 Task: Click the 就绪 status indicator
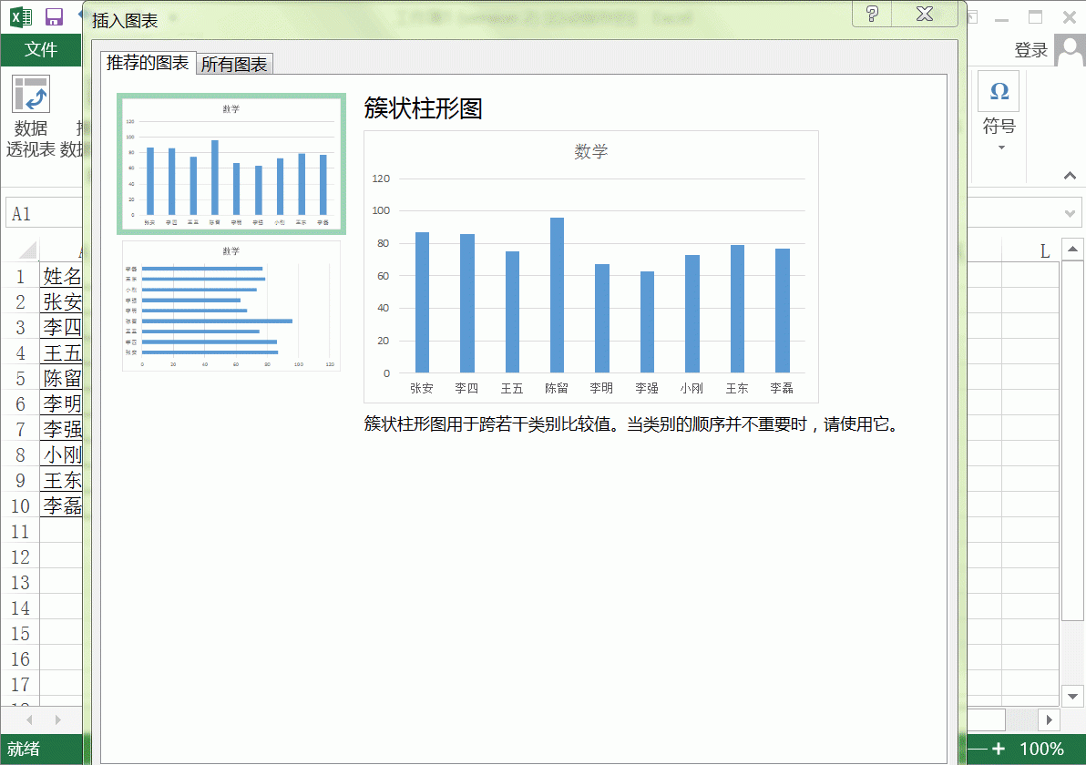[x=24, y=749]
